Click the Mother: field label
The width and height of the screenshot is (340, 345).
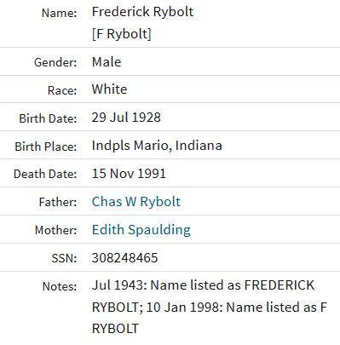(x=55, y=230)
